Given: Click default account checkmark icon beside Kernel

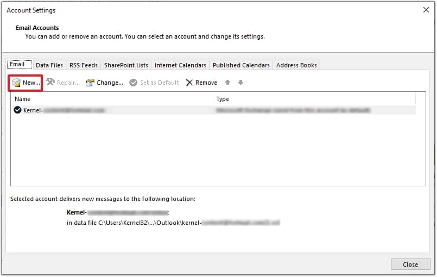Looking at the screenshot, I should pyautogui.click(x=17, y=110).
